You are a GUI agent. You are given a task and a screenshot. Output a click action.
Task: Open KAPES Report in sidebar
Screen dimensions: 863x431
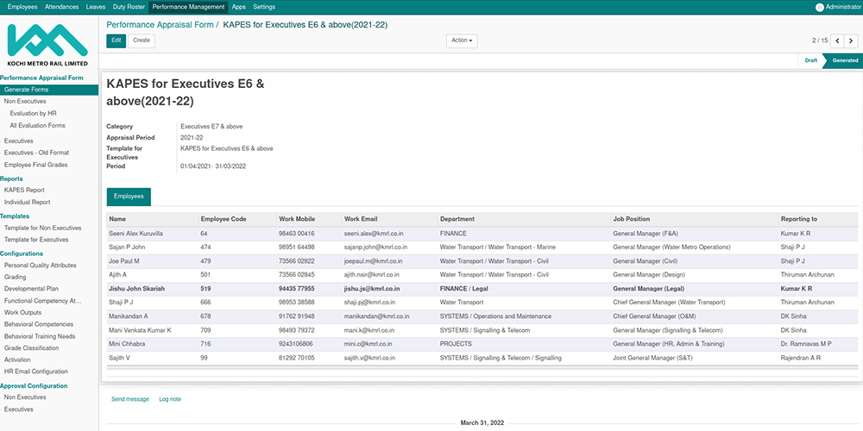coord(24,190)
